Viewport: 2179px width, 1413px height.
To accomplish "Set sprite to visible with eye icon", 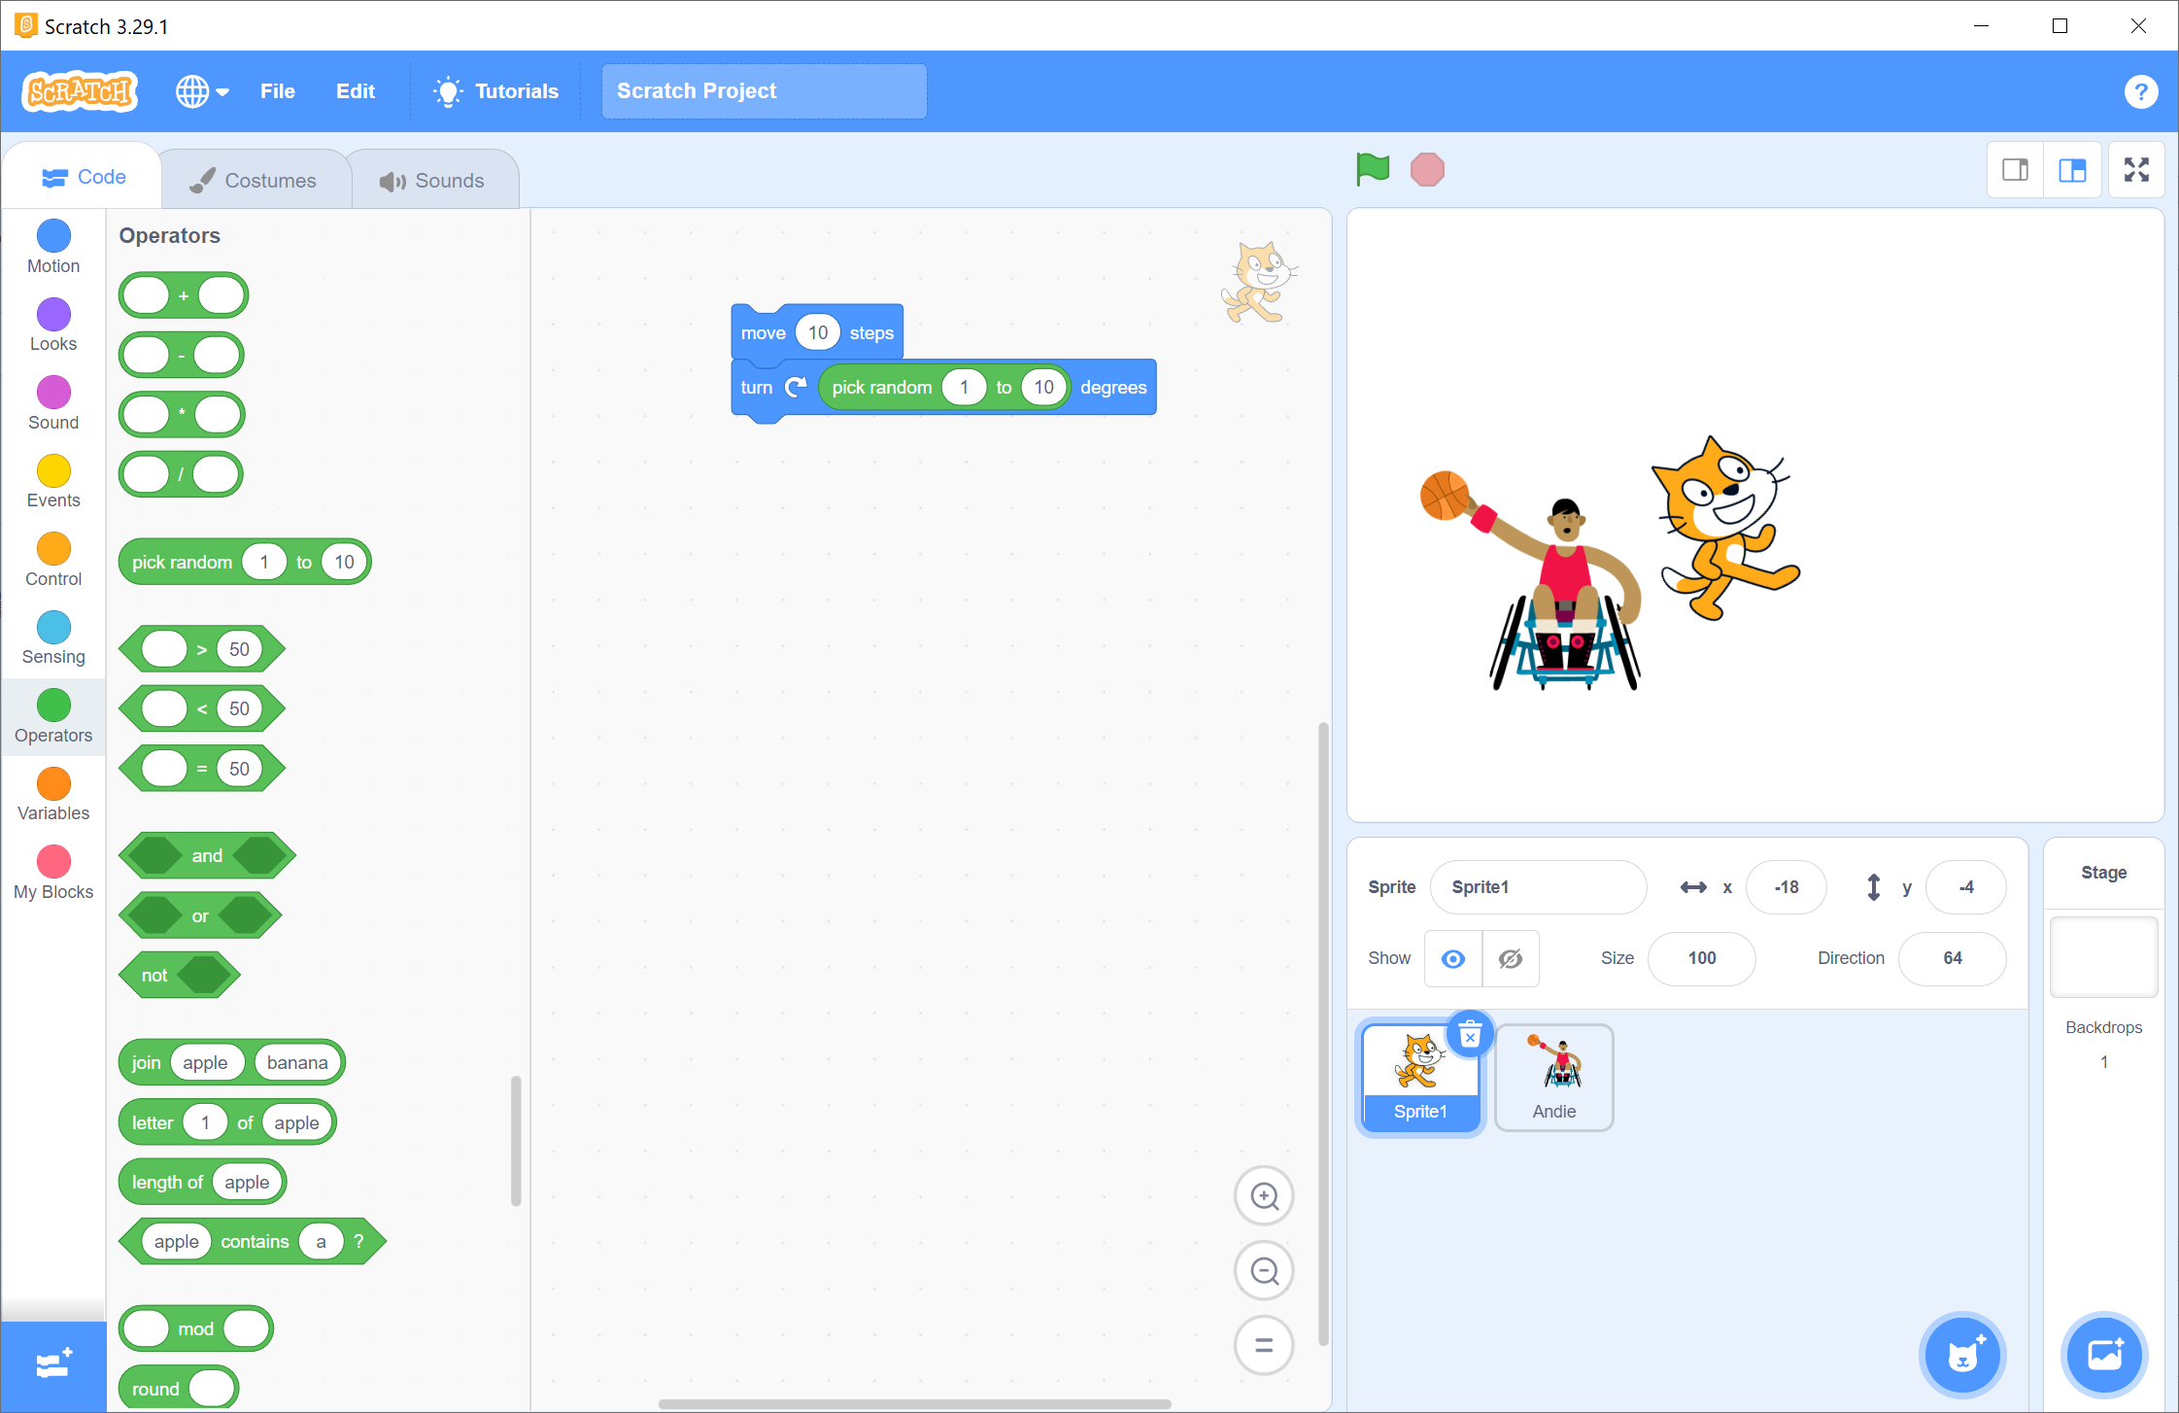I will coord(1452,958).
